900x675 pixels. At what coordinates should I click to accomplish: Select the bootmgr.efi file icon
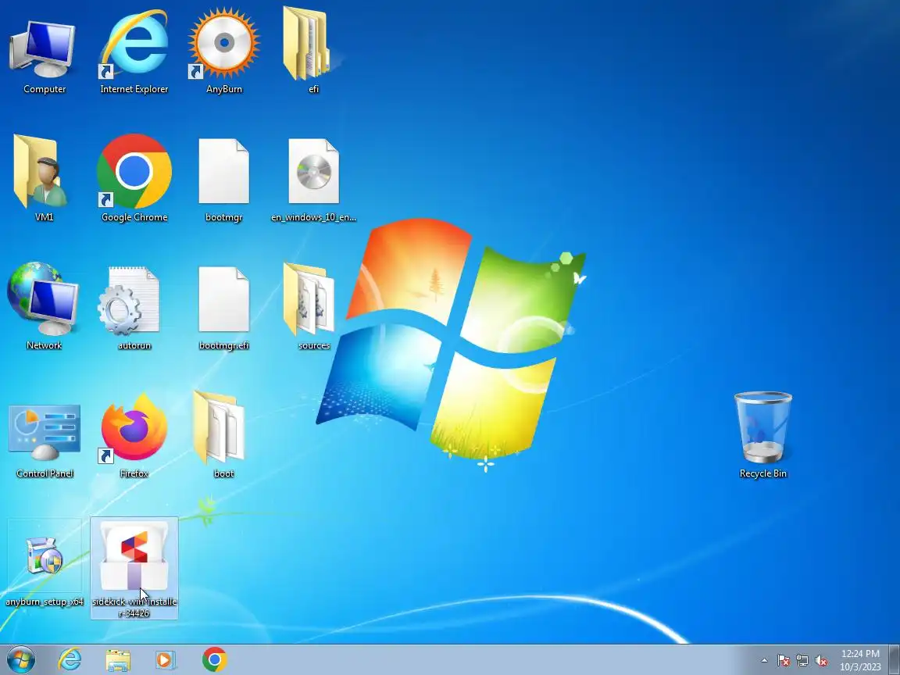(x=224, y=307)
